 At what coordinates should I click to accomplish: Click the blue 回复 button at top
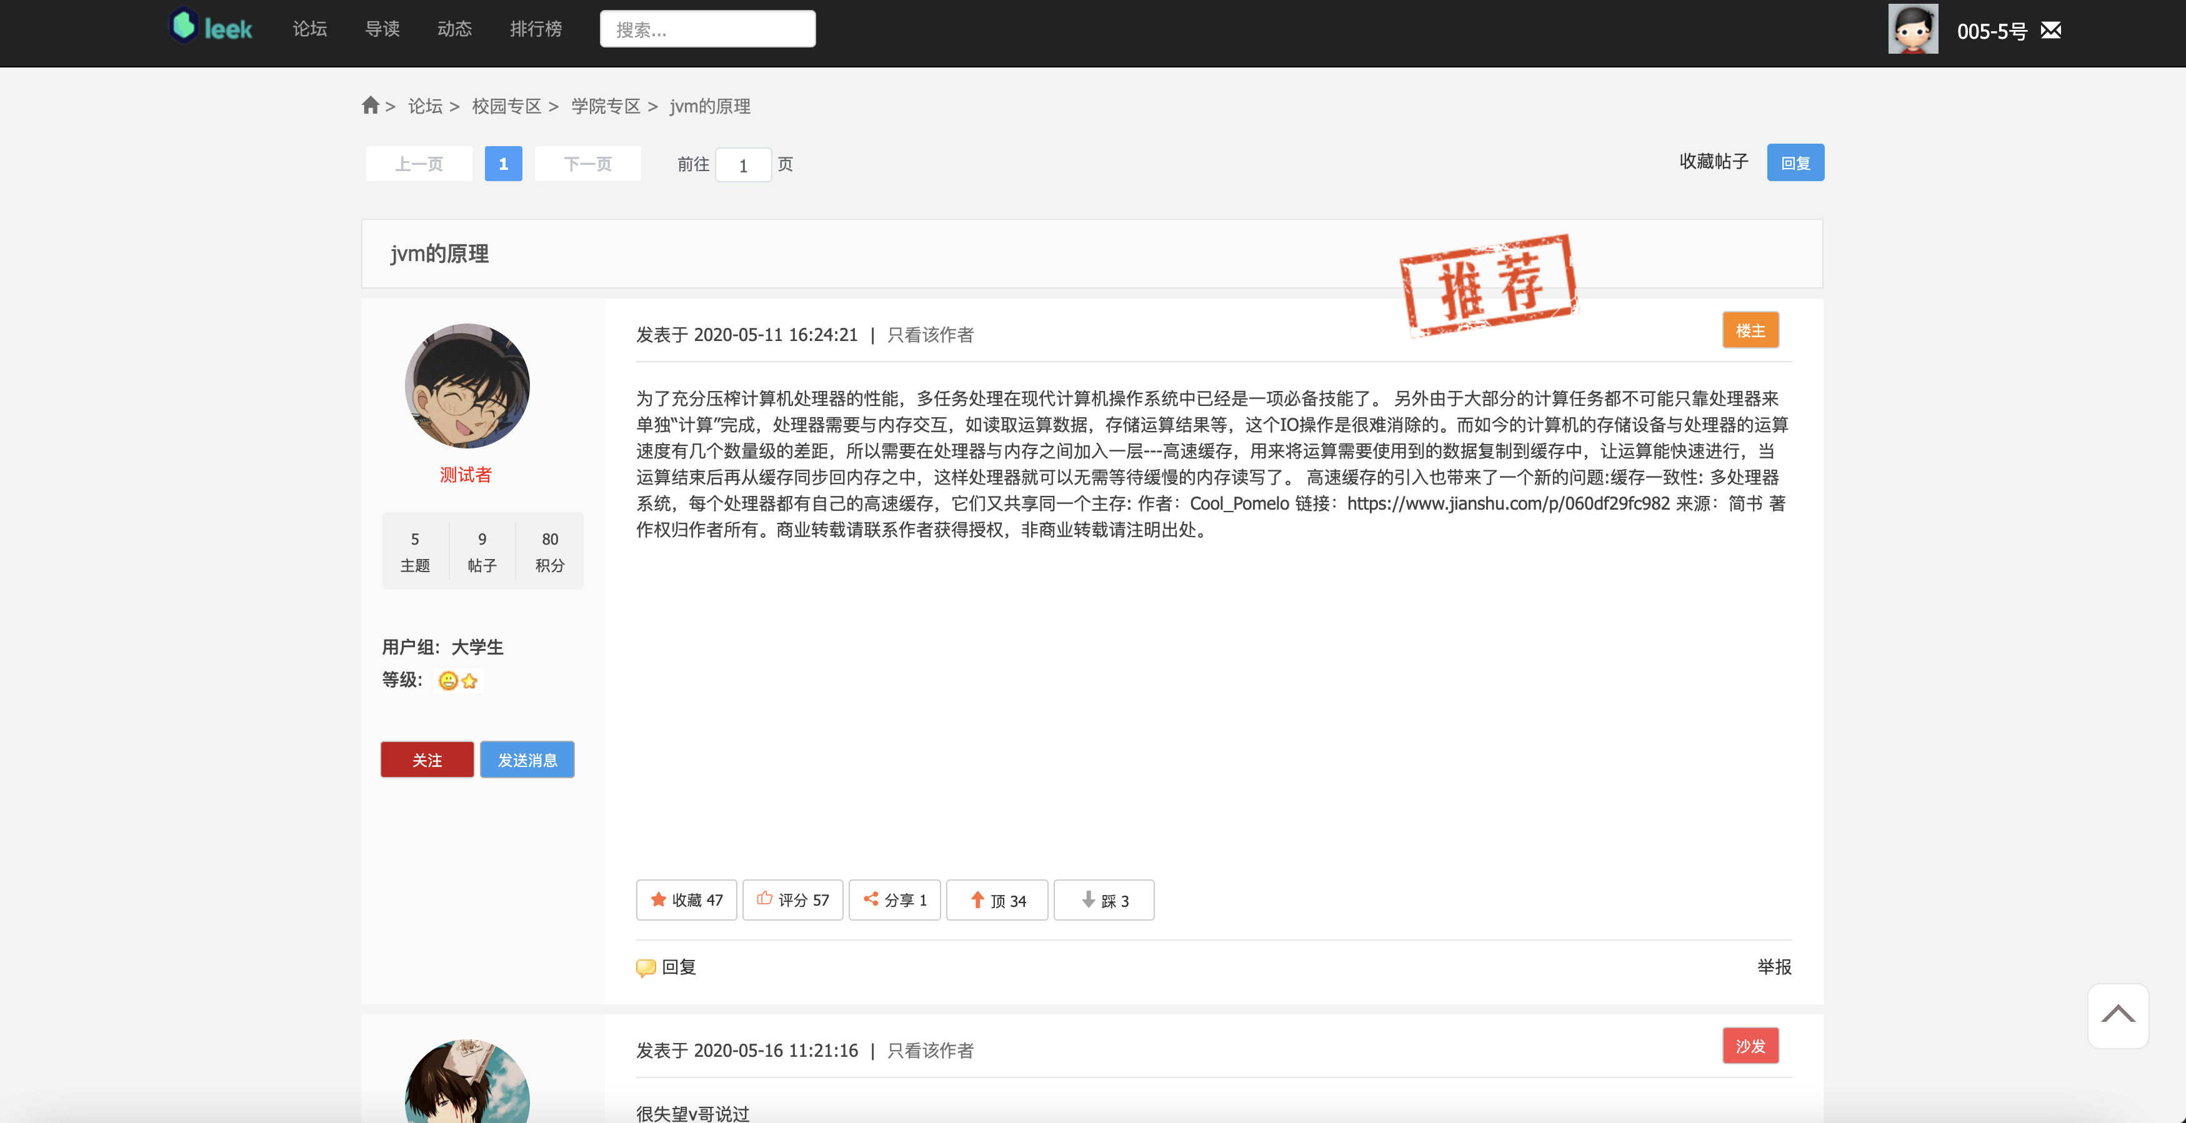point(1795,163)
